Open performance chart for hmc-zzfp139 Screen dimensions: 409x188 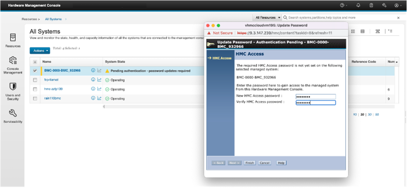pyautogui.click(x=99, y=89)
